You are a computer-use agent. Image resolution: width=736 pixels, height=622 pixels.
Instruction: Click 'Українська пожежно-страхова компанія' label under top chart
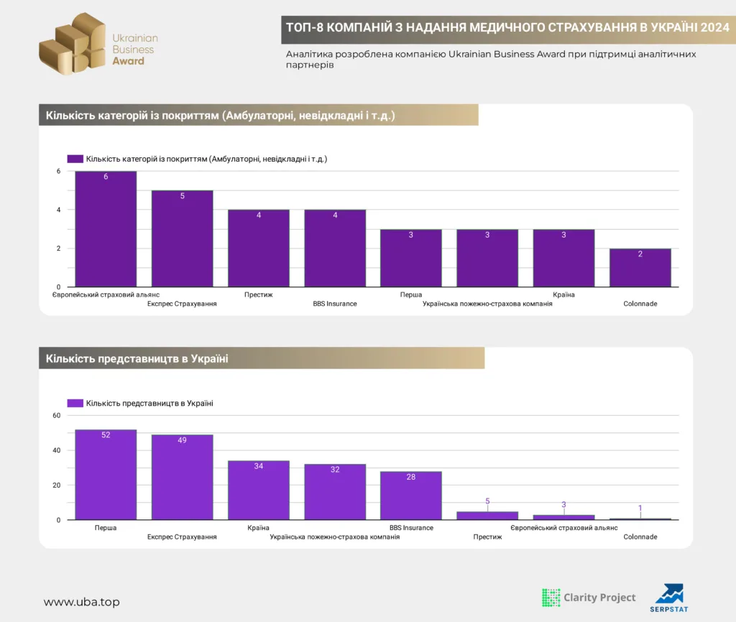pyautogui.click(x=487, y=304)
